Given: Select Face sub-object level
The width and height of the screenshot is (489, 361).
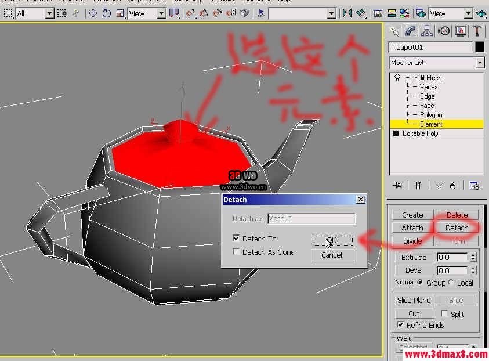Looking at the screenshot, I should pyautogui.click(x=426, y=106).
